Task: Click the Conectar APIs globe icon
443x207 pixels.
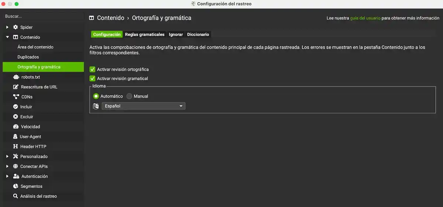Action: pos(16,166)
